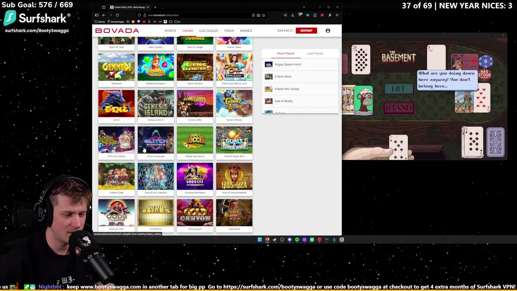Image resolution: width=517 pixels, height=291 pixels.
Task: Open the Firefox downloads arrow
Action: [292, 15]
